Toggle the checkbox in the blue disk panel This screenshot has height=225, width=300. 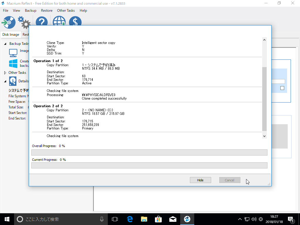(x=282, y=88)
